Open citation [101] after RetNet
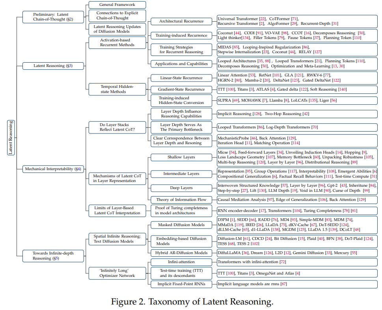This screenshot has width=382, height=310. tap(276, 75)
